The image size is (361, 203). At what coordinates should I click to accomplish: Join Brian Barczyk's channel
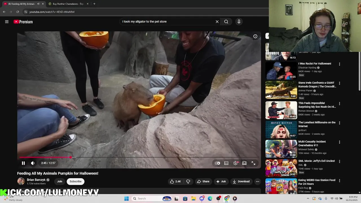pos(60,182)
